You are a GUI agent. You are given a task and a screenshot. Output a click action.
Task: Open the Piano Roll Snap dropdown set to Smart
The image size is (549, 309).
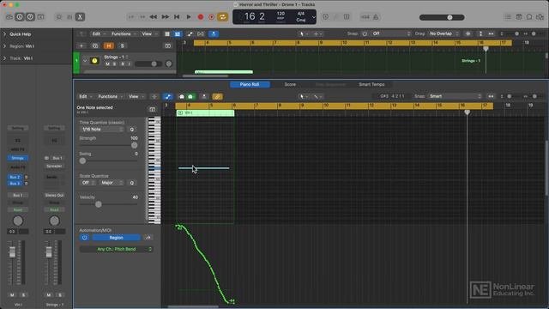click(x=455, y=96)
